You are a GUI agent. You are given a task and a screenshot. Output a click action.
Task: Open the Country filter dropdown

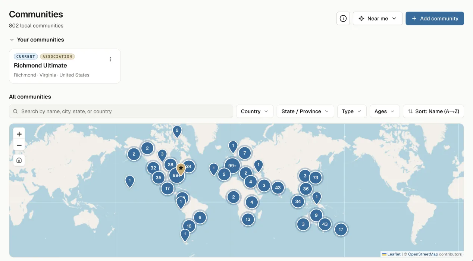pos(255,111)
